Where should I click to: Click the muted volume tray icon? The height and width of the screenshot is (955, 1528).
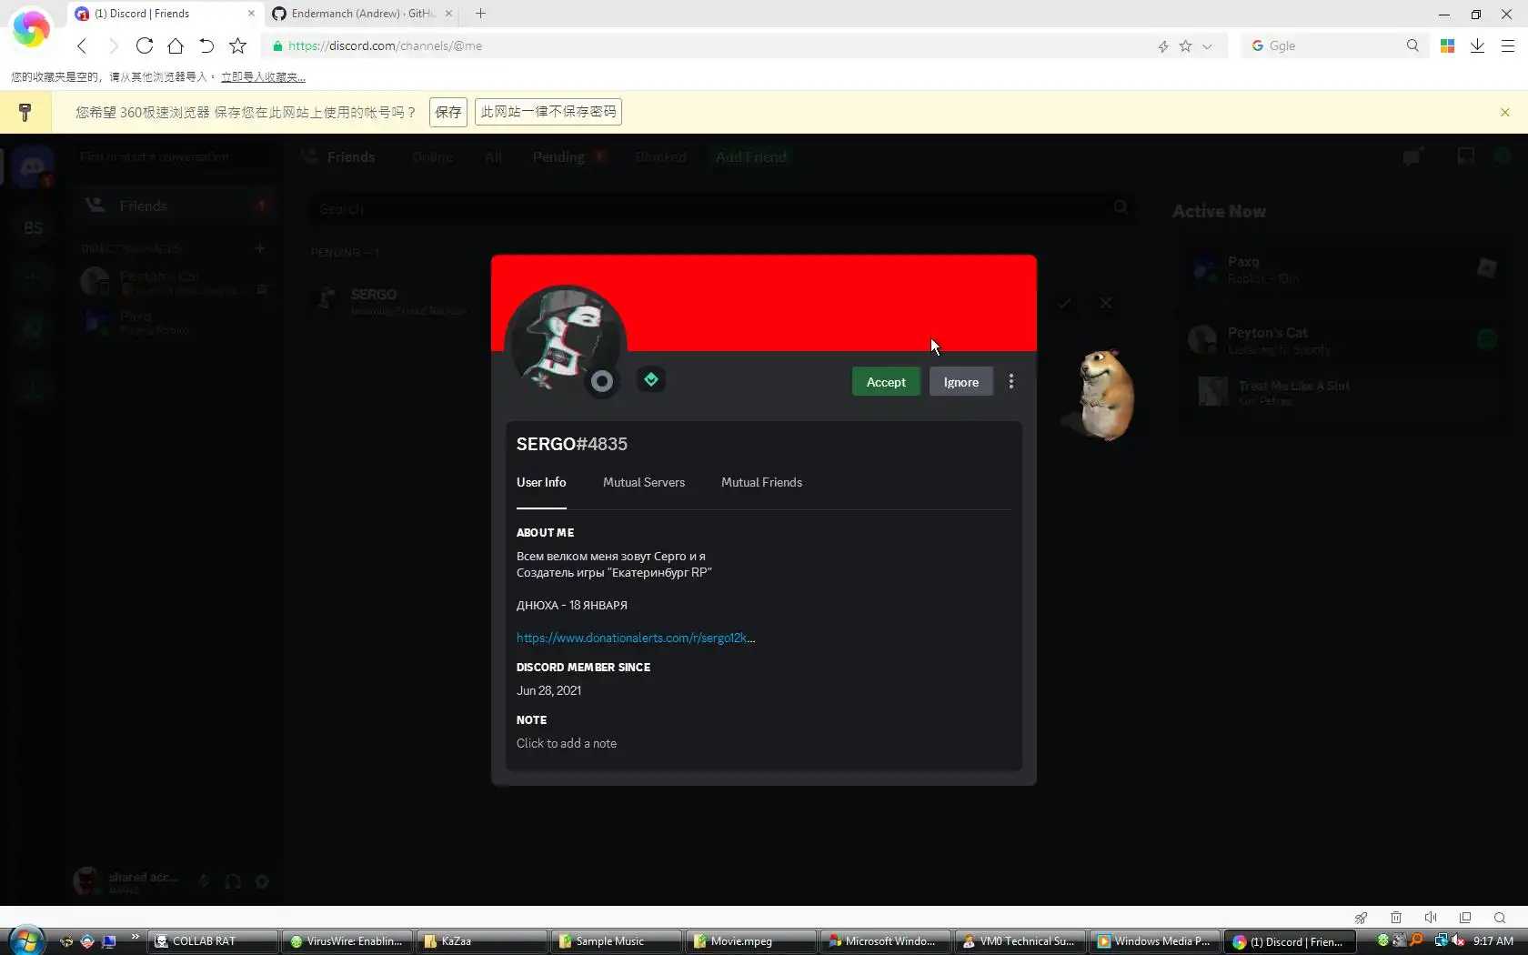click(x=1458, y=940)
